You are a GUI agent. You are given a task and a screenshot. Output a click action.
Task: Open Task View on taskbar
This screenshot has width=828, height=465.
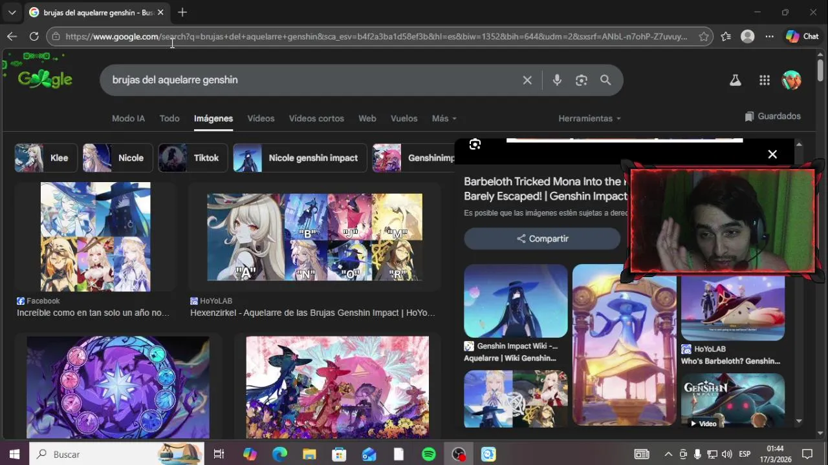219,455
